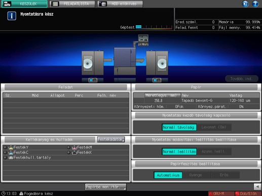Screen dimensions: 262x196
Task: Open help with the question mark icon
Action: click(255, 4)
